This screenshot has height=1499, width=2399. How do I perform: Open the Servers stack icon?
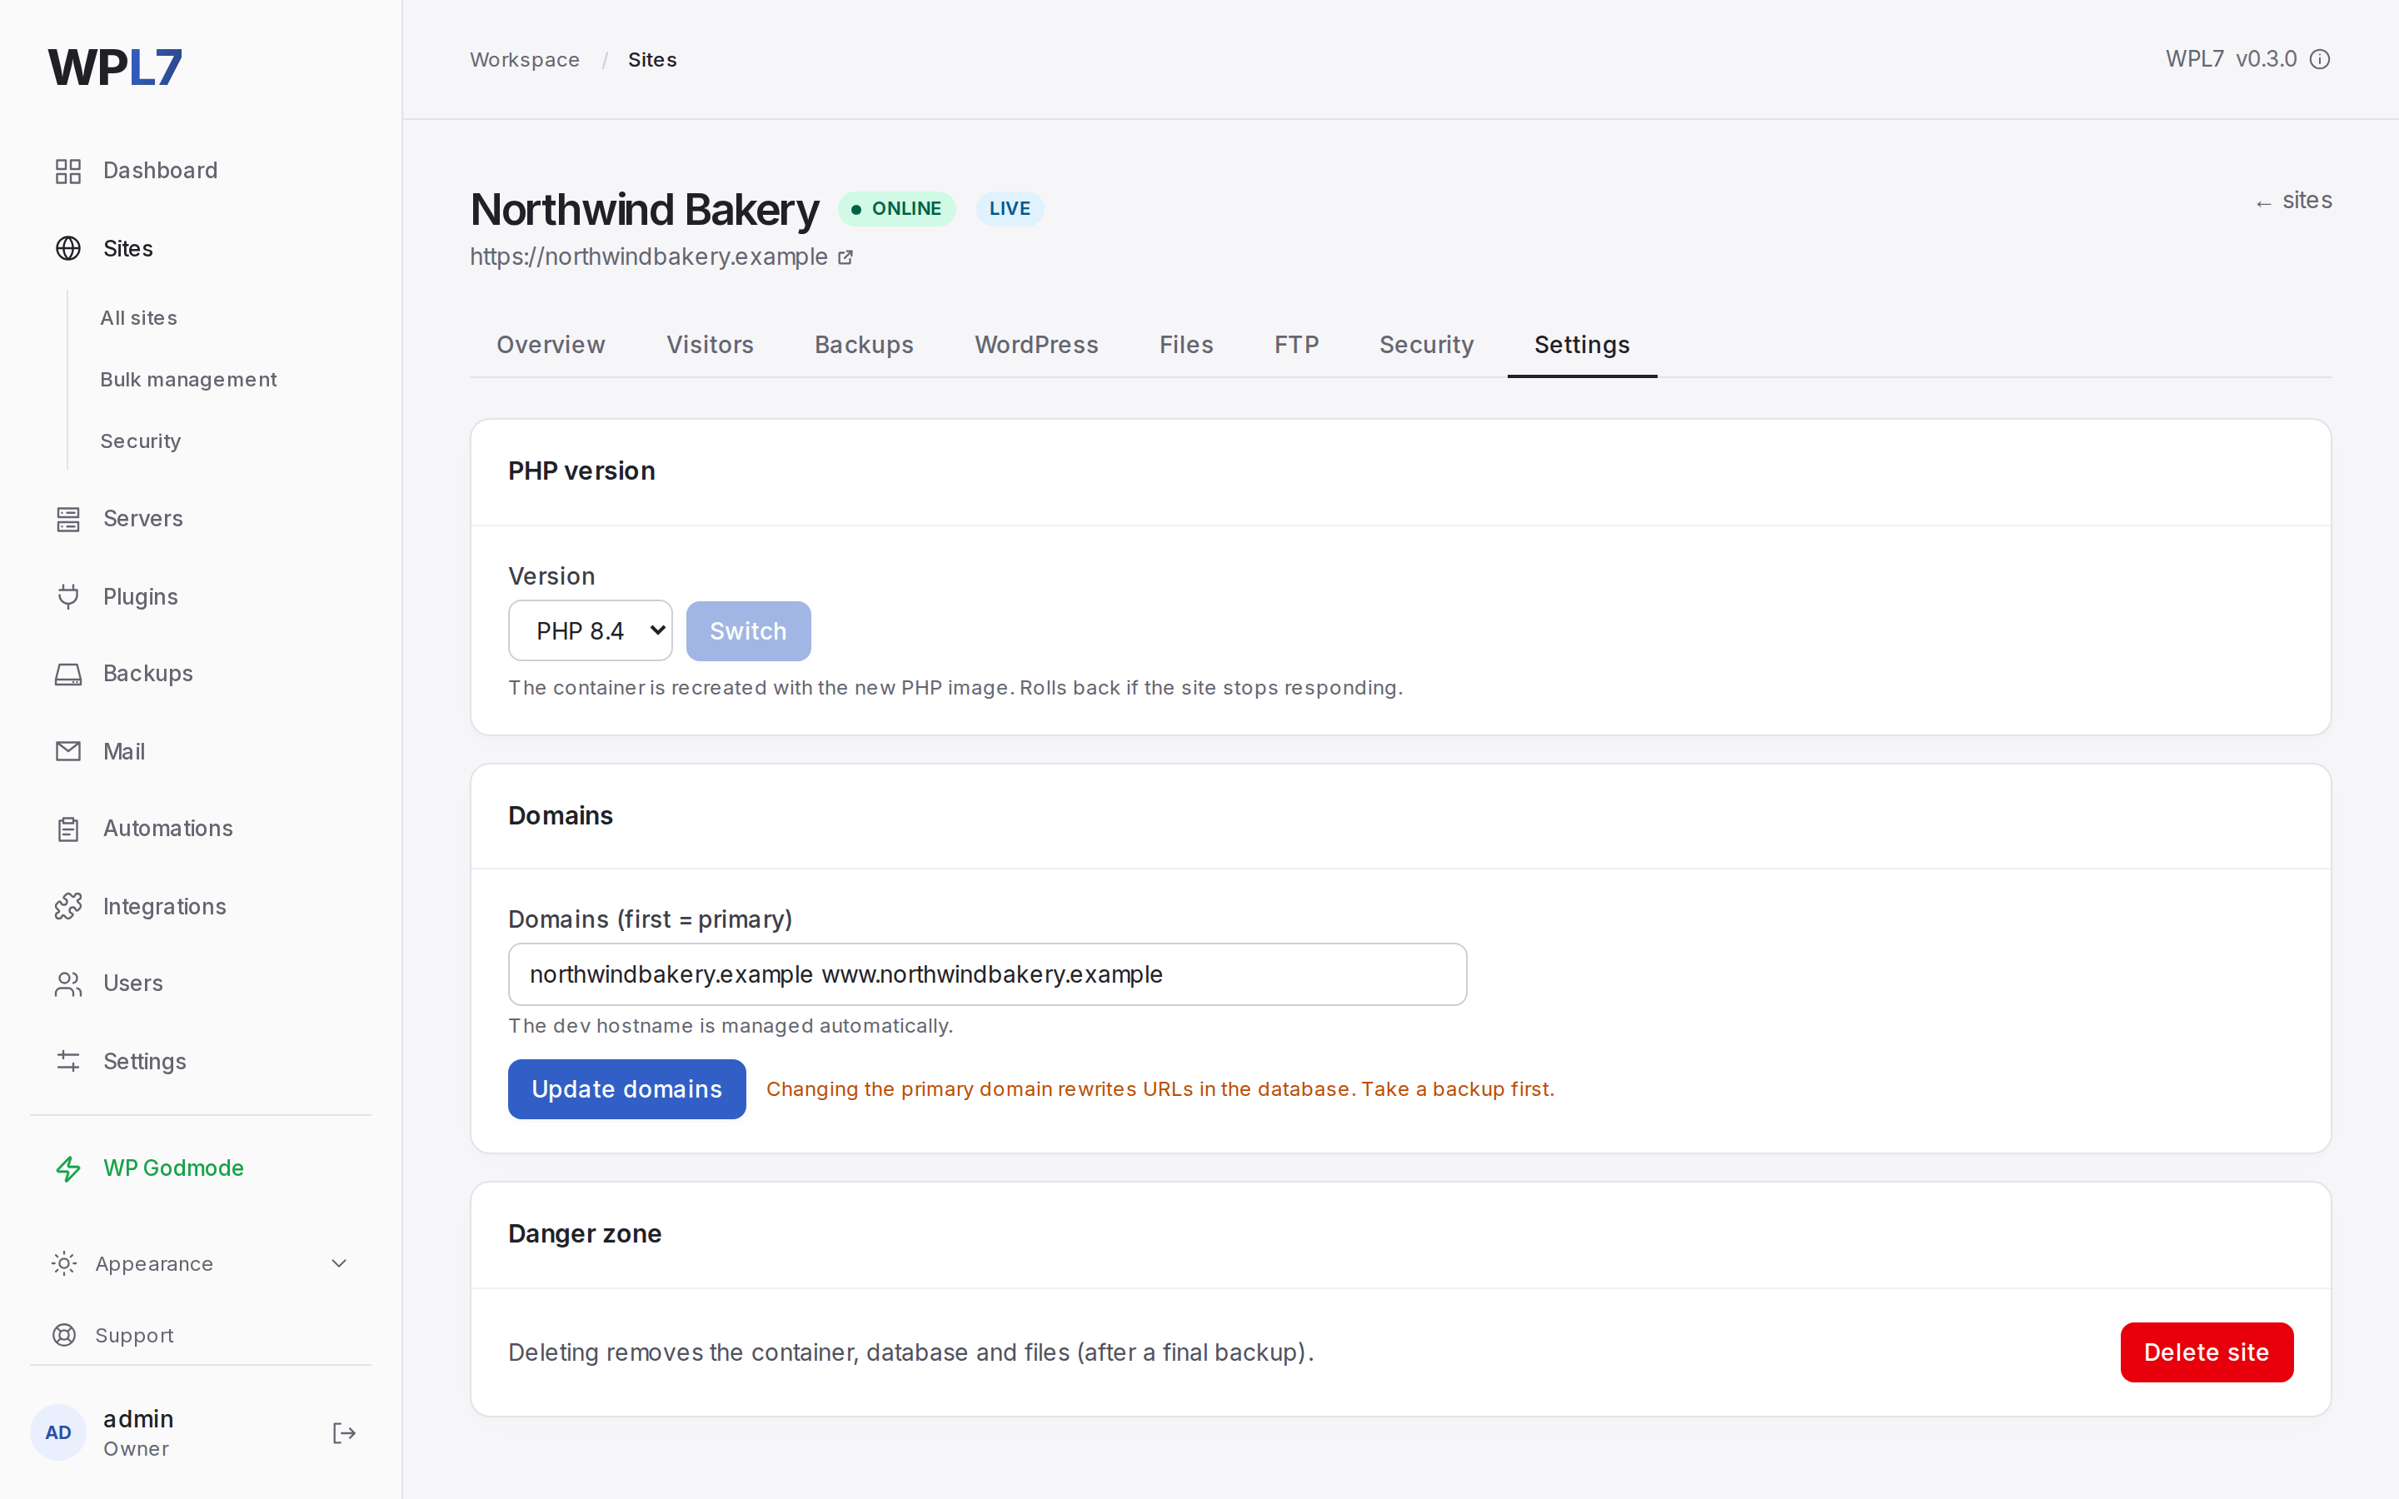(67, 520)
